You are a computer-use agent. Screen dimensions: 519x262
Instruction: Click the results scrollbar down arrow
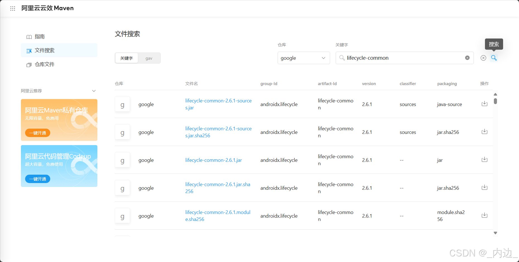(495, 233)
